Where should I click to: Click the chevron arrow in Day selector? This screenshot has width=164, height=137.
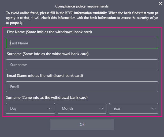pyautogui.click(x=50, y=108)
